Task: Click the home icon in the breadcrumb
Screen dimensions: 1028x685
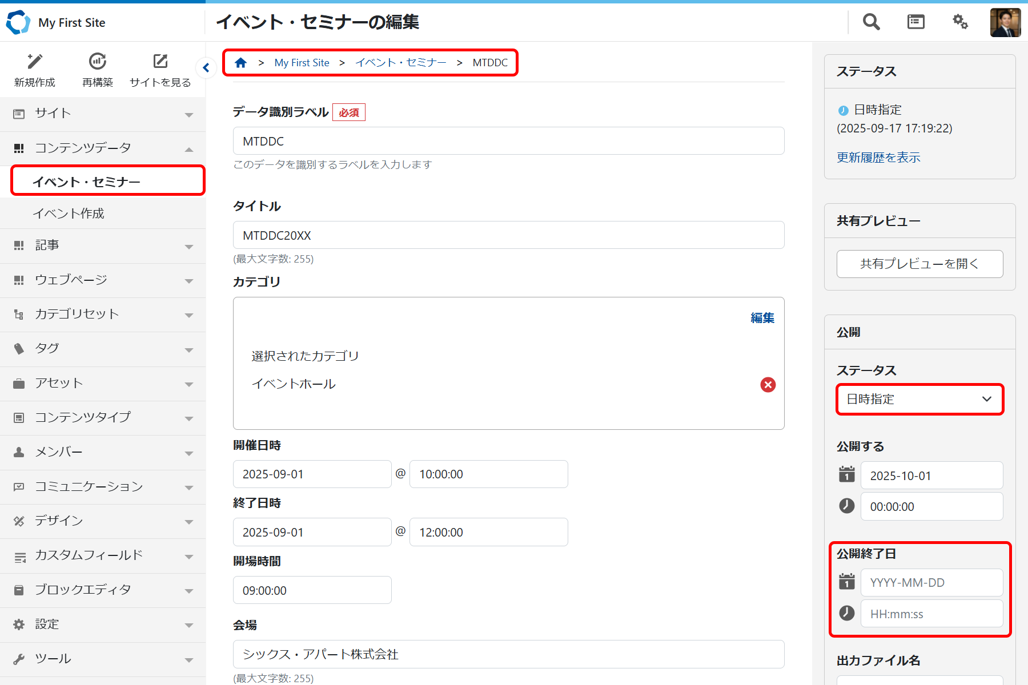Action: (x=240, y=62)
